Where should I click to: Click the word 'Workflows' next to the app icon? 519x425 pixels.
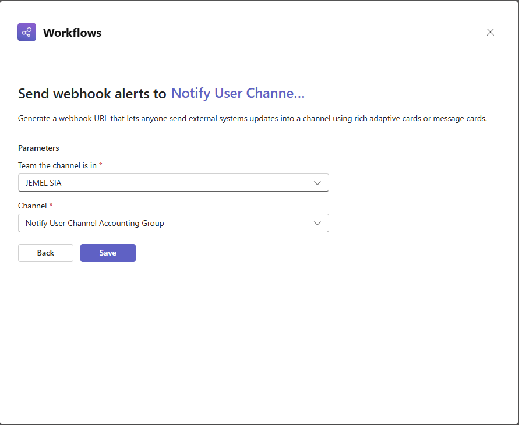point(72,33)
